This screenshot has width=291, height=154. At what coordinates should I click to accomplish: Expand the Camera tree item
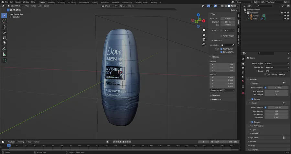coord(248,16)
